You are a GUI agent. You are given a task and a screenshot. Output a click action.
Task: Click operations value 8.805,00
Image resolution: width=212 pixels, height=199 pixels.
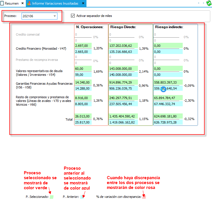pos(83,104)
